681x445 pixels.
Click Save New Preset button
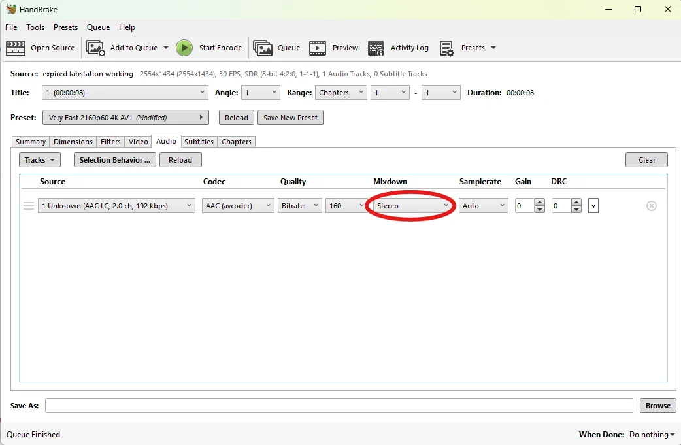click(x=290, y=118)
